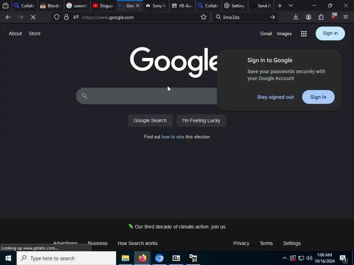The height and width of the screenshot is (265, 354).
Task: Switch to the Disgust YouTube tab
Action: [x=103, y=6]
